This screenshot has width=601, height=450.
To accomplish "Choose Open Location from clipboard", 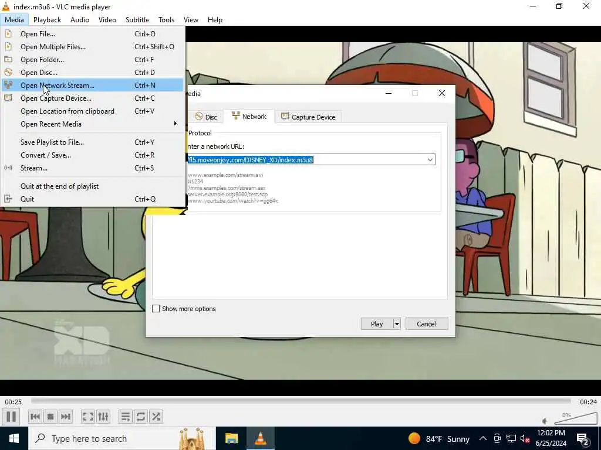I will pos(92,111).
